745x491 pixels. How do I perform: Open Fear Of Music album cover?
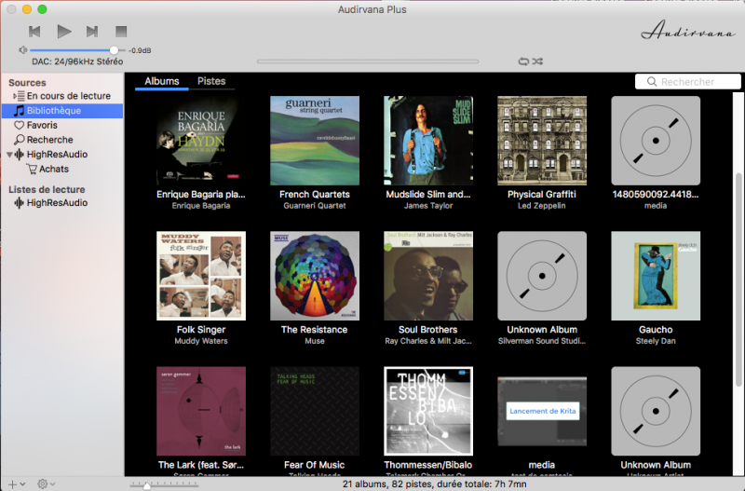[x=315, y=411]
